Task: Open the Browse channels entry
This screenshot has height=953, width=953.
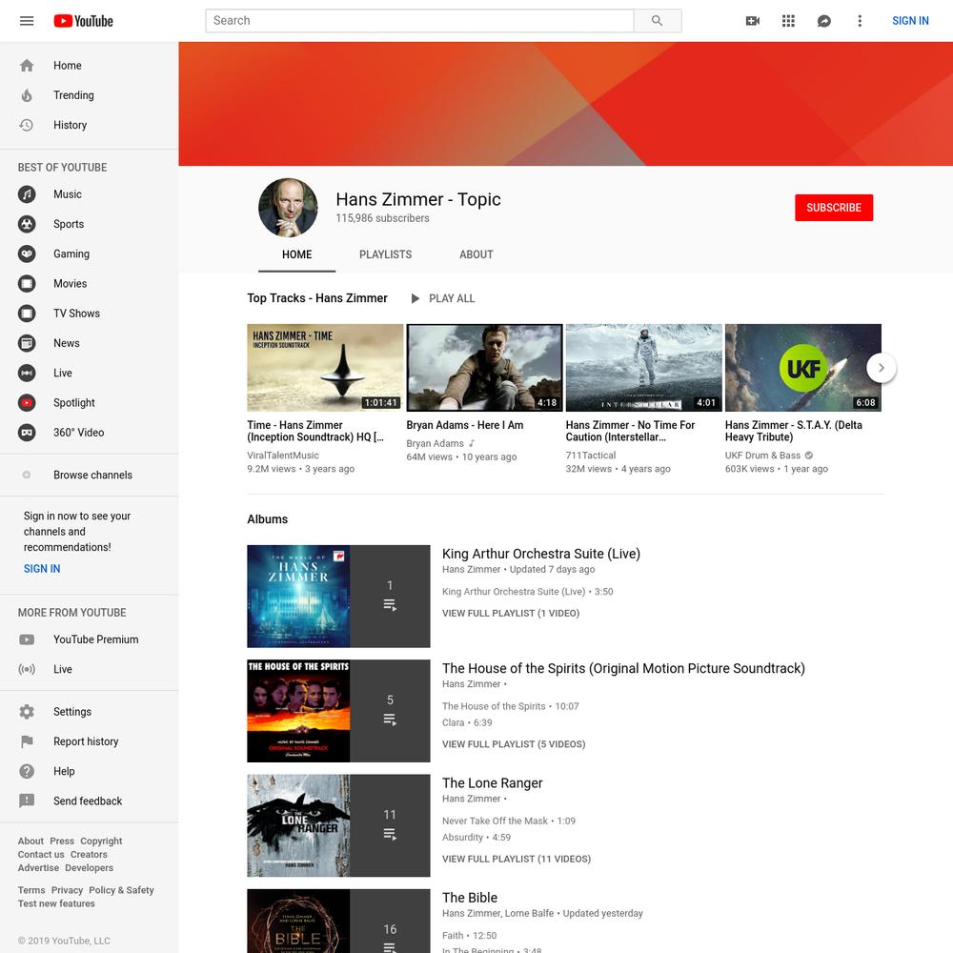Action: click(90, 476)
